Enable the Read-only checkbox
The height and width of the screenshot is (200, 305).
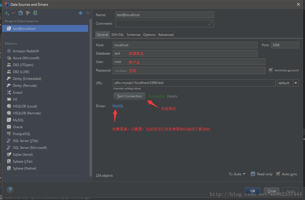(253, 174)
